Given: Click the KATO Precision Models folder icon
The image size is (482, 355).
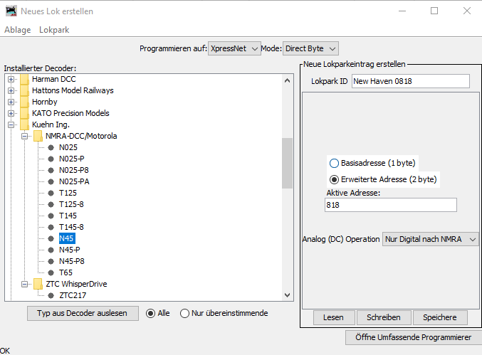Looking at the screenshot, I should pos(25,113).
